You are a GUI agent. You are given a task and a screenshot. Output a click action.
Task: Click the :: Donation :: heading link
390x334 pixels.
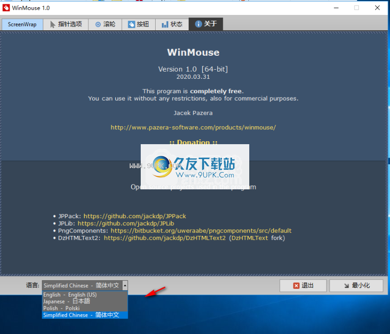193,142
